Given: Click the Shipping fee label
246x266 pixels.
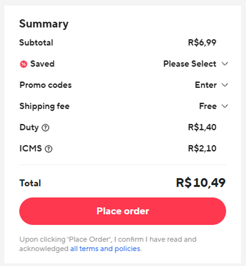Looking at the screenshot, I should coord(45,106).
